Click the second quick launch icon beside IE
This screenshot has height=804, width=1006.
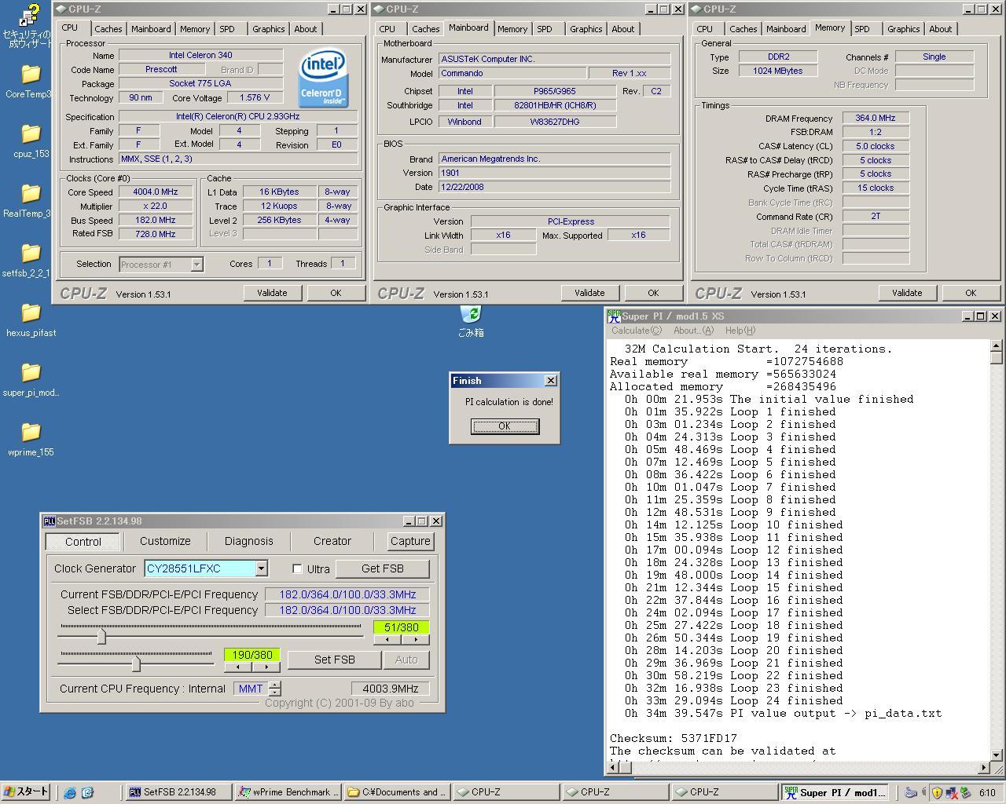pyautogui.click(x=87, y=792)
